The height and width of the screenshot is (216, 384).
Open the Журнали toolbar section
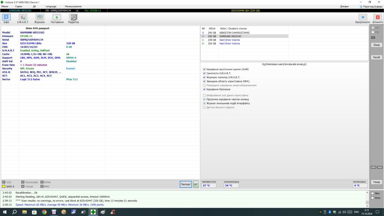tap(39, 19)
